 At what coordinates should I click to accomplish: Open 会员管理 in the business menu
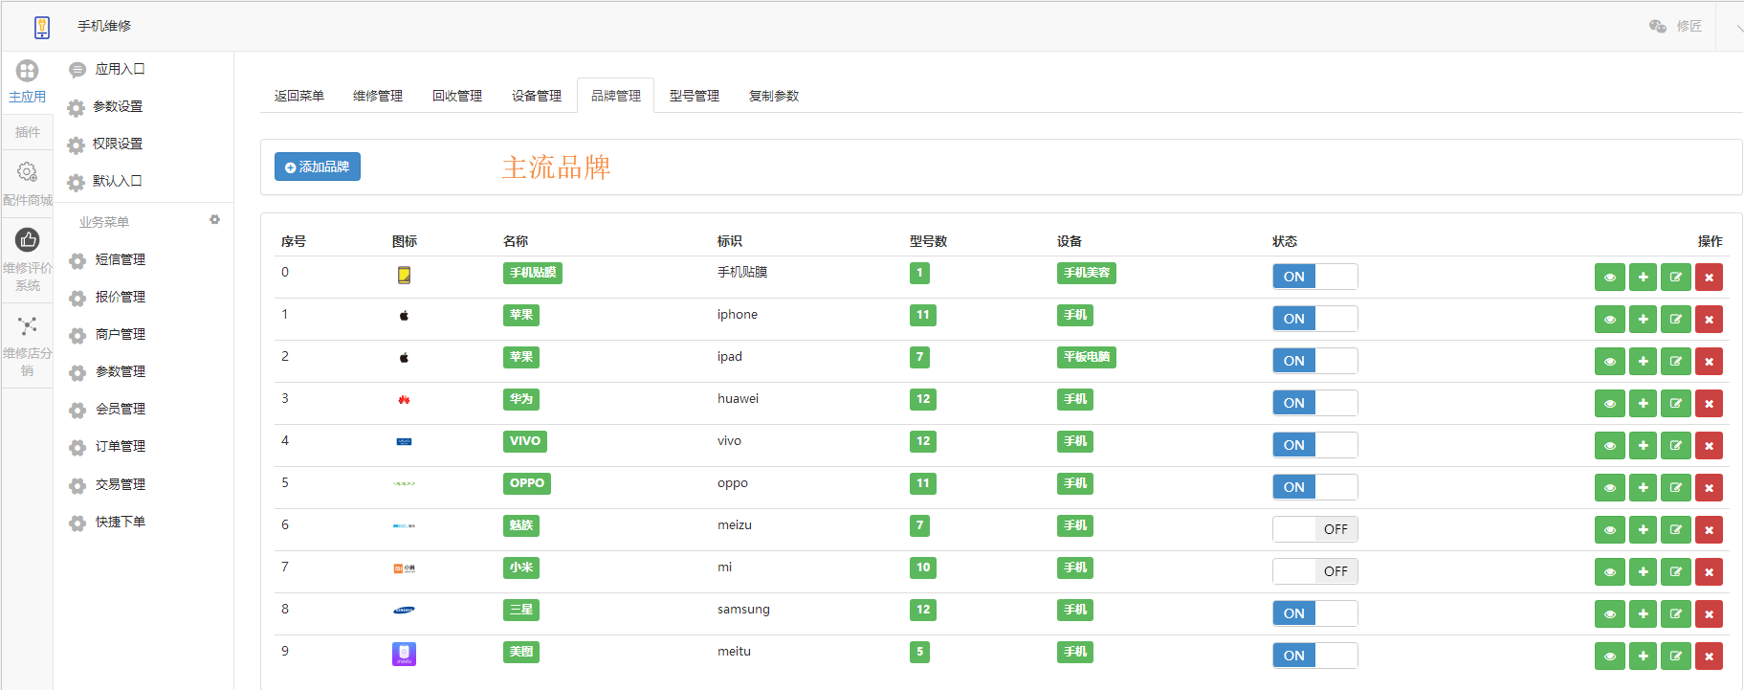pyautogui.click(x=121, y=409)
